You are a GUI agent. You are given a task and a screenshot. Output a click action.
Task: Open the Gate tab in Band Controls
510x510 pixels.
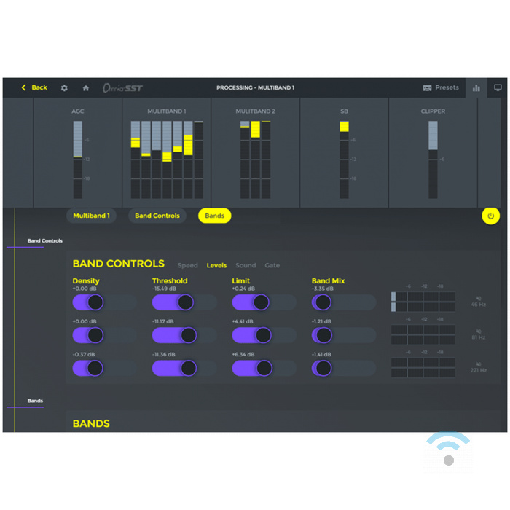click(272, 265)
